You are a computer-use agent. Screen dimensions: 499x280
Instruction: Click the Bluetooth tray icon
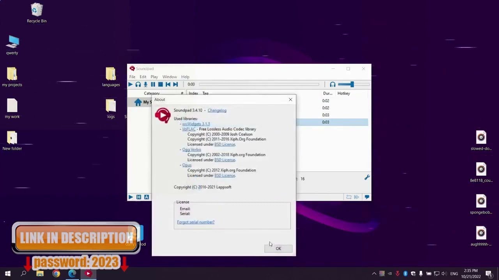[405, 274]
